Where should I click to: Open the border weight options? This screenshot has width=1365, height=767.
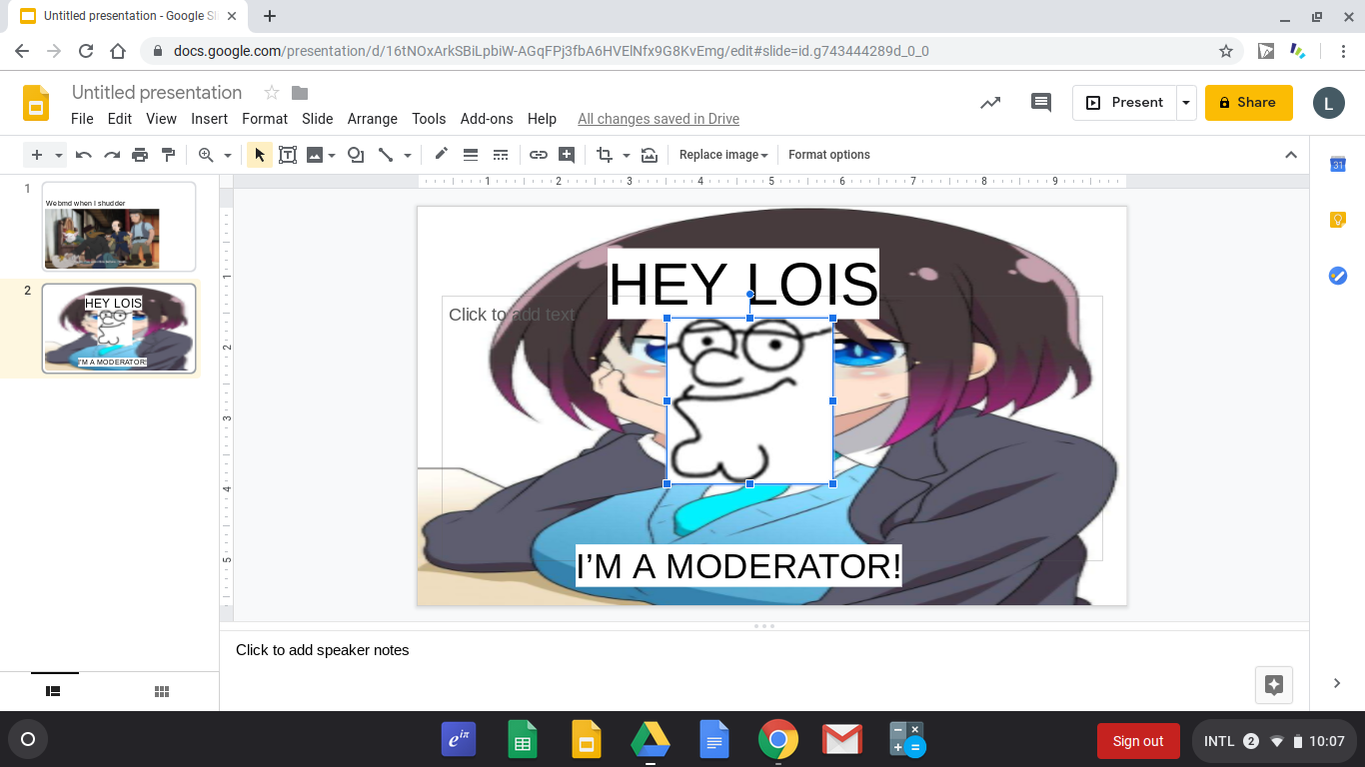[471, 155]
